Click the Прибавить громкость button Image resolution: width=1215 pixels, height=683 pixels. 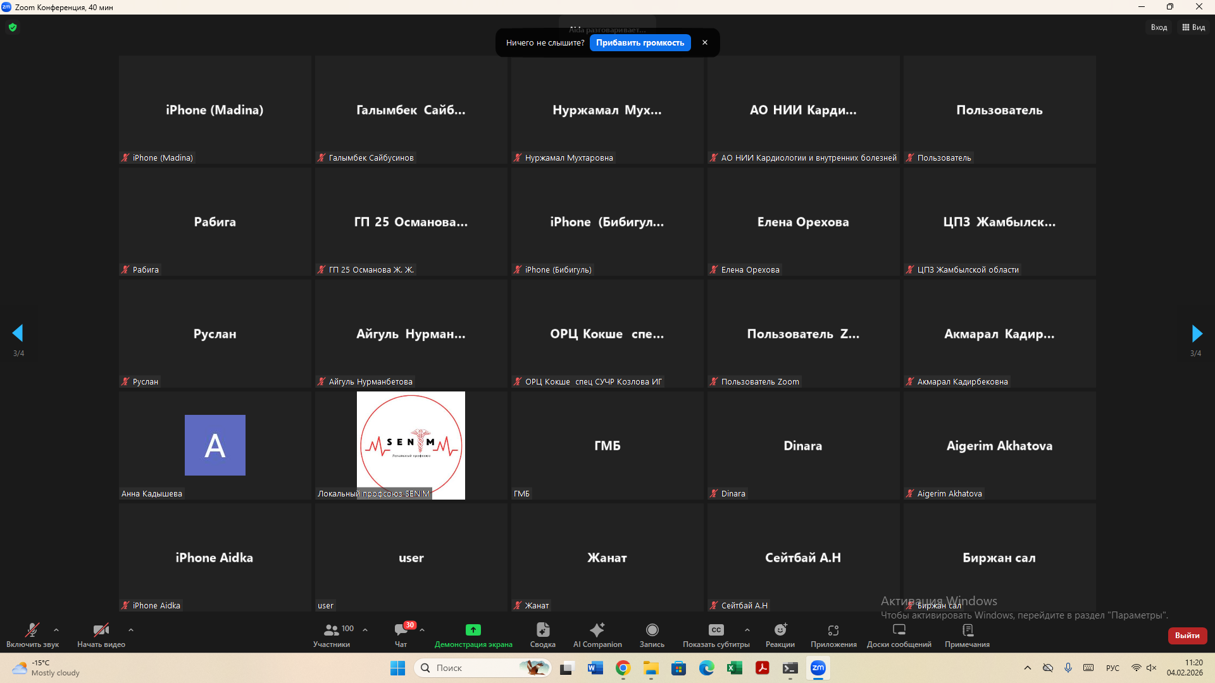(640, 43)
